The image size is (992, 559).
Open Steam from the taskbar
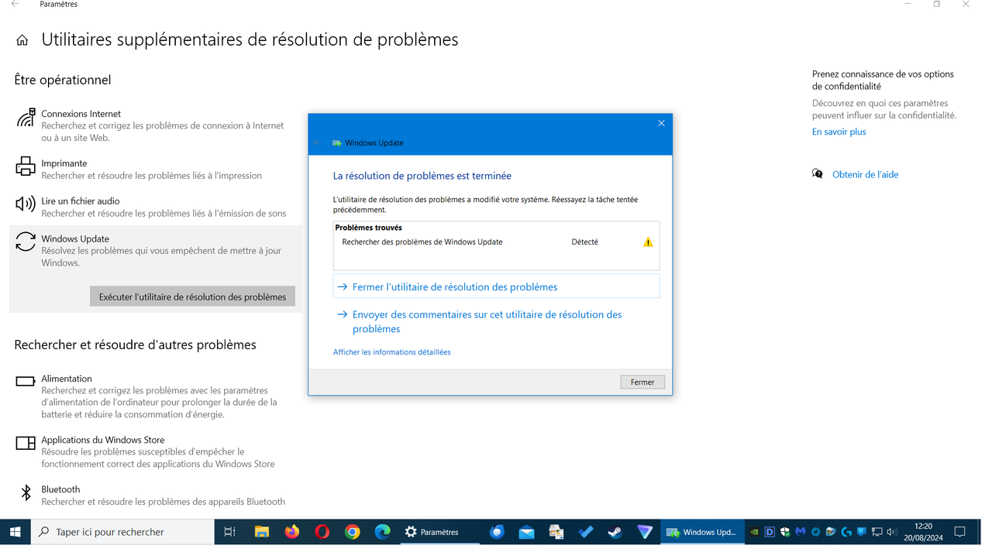tap(615, 532)
